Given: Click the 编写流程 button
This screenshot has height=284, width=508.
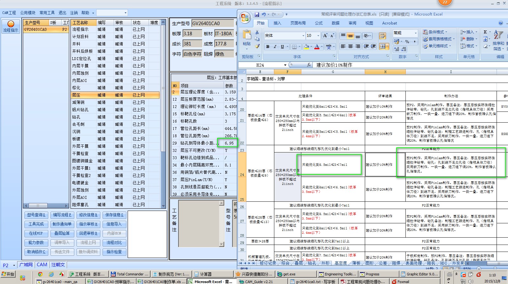Looking at the screenshot, I should tap(62, 215).
